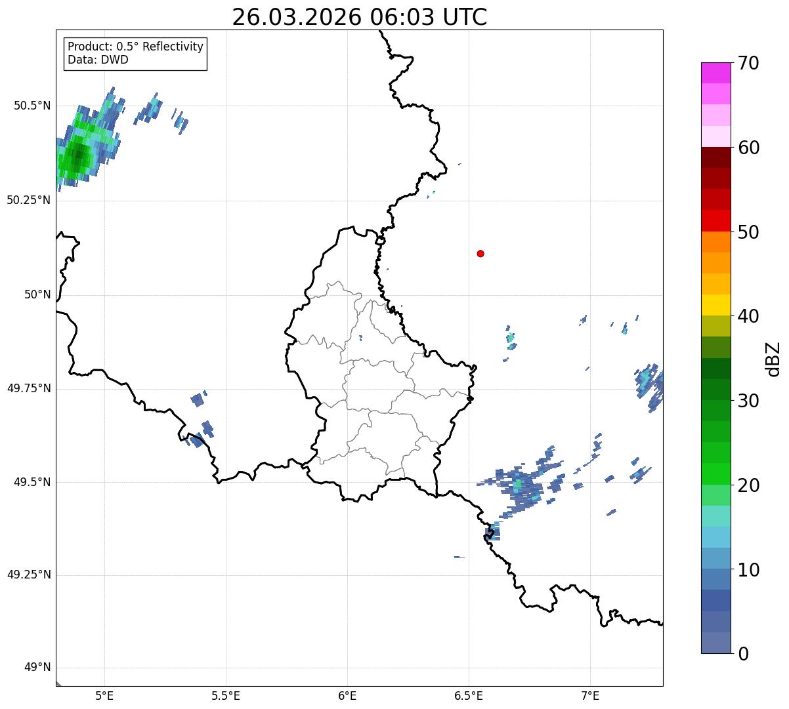Click the echo at the map's right edge near 49.75°N
This screenshot has width=789, height=709.
(x=650, y=387)
